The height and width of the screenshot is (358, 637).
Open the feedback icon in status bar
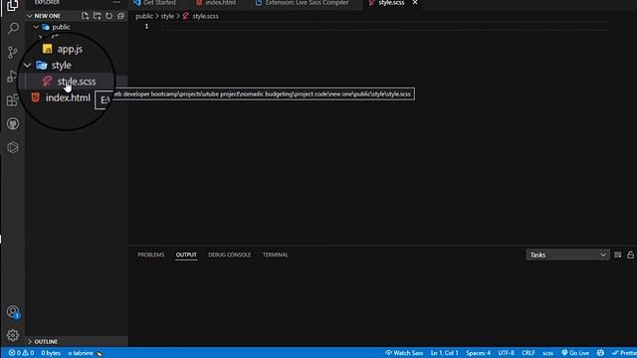pyautogui.click(x=600, y=353)
